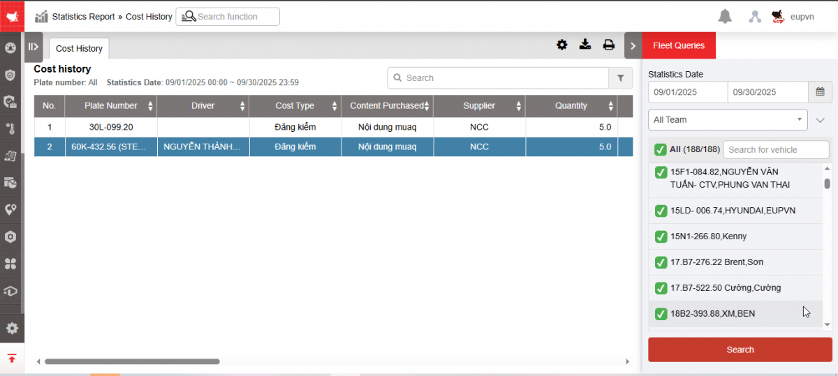Screen dimensions: 838x376
Task: Click the sidebar gear settings icon
Action: point(11,329)
